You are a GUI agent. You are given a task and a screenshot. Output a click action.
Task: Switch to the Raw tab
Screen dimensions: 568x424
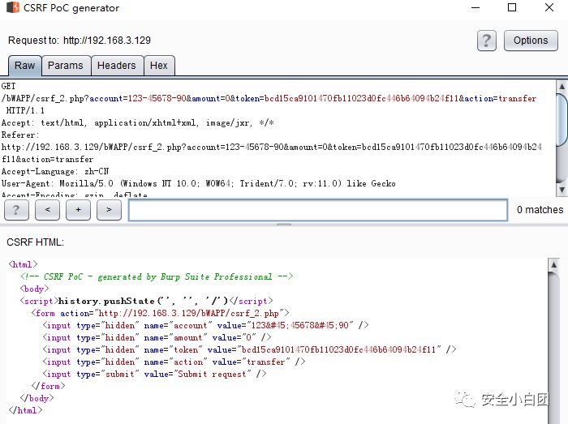[x=24, y=66]
